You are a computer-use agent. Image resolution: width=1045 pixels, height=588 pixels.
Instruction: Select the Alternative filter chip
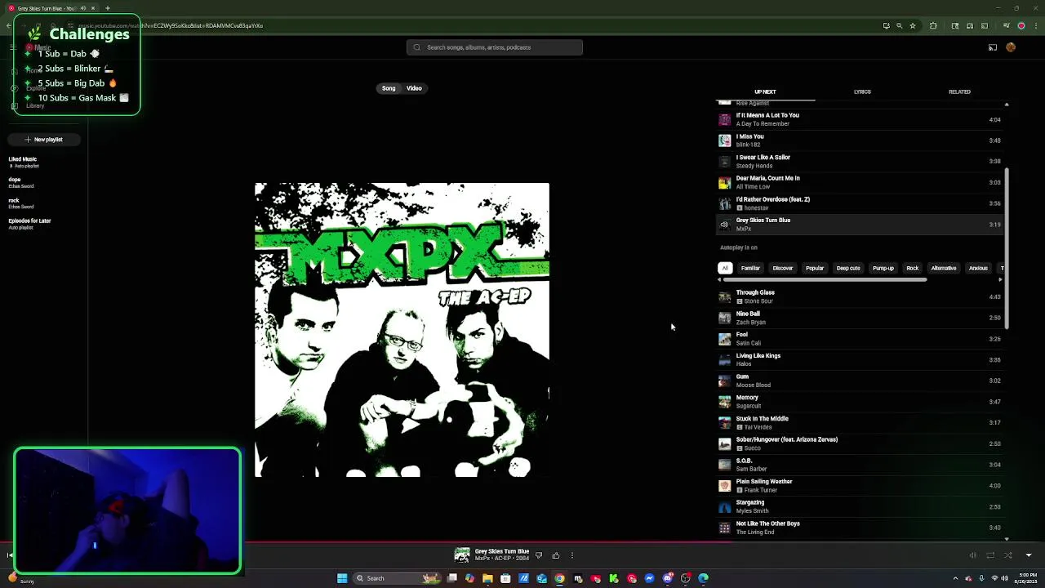(944, 268)
